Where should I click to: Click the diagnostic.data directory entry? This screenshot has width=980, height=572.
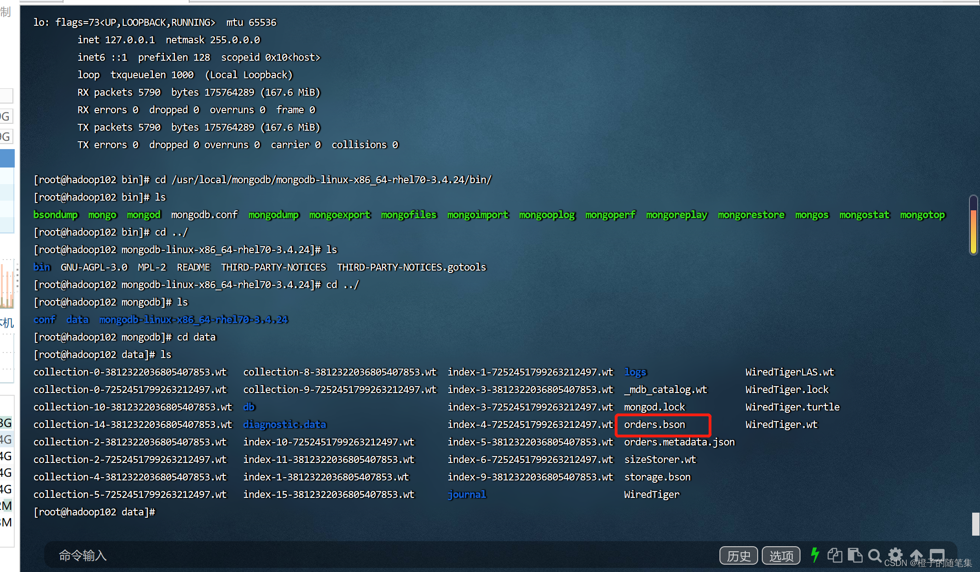point(284,424)
